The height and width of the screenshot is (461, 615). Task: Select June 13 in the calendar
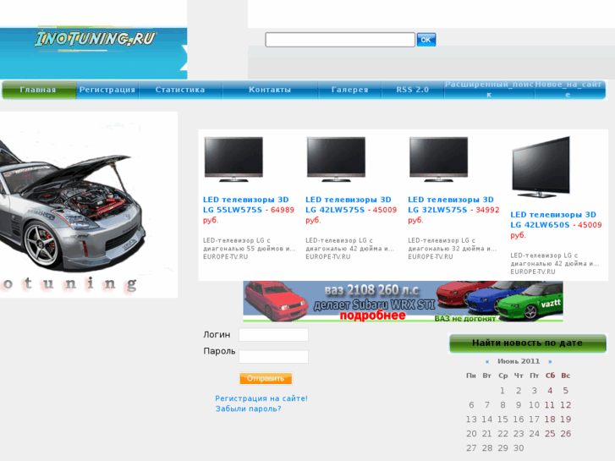[x=471, y=420]
